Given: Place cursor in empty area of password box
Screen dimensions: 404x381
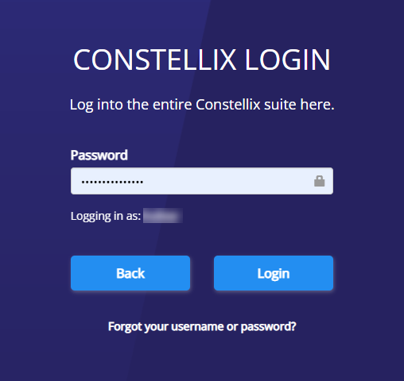Looking at the screenshot, I should click(x=228, y=181).
